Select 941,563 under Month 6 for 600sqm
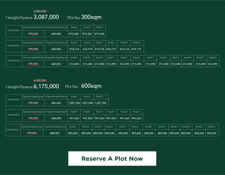This screenshot has height=175, width=225. (136, 118)
